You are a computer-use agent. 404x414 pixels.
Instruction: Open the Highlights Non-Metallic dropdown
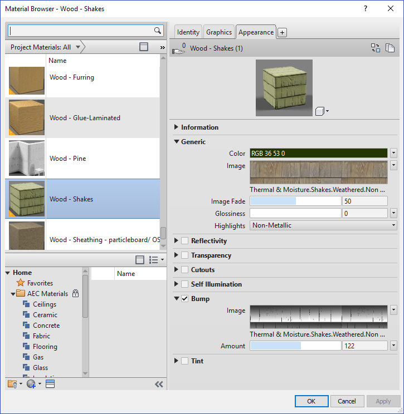(393, 225)
